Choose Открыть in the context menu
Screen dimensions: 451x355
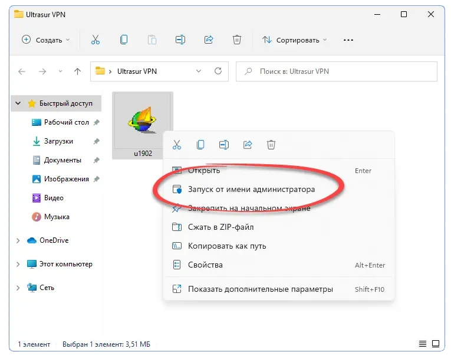(x=278, y=171)
